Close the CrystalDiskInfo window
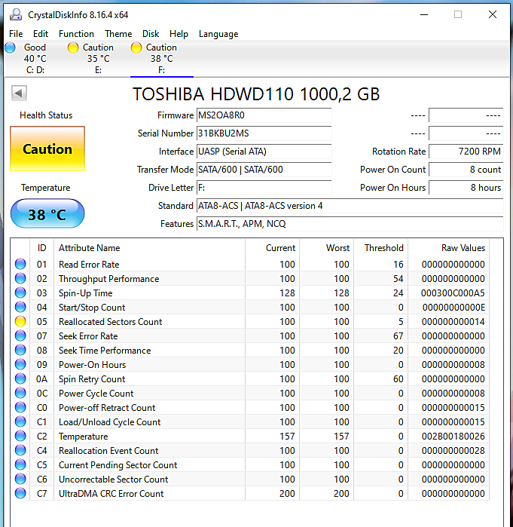 click(493, 14)
